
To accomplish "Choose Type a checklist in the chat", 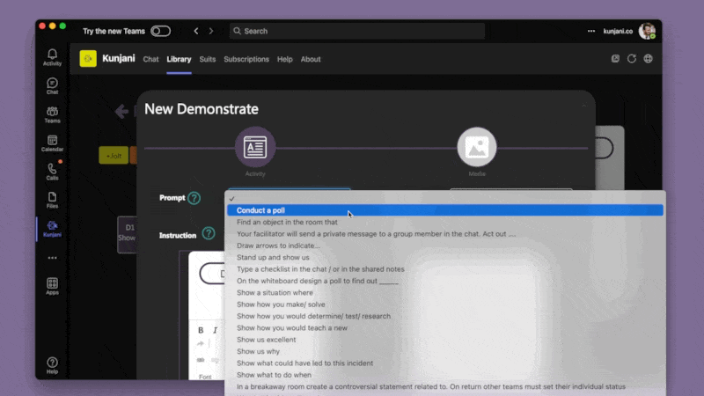I will (x=445, y=269).
